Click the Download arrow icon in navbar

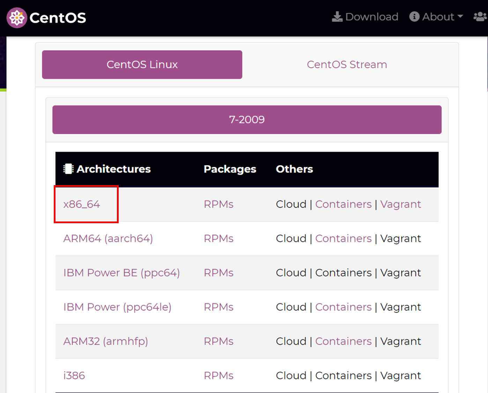point(337,17)
